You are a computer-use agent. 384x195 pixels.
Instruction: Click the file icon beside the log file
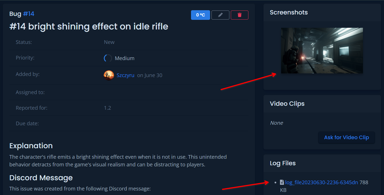[x=282, y=182]
